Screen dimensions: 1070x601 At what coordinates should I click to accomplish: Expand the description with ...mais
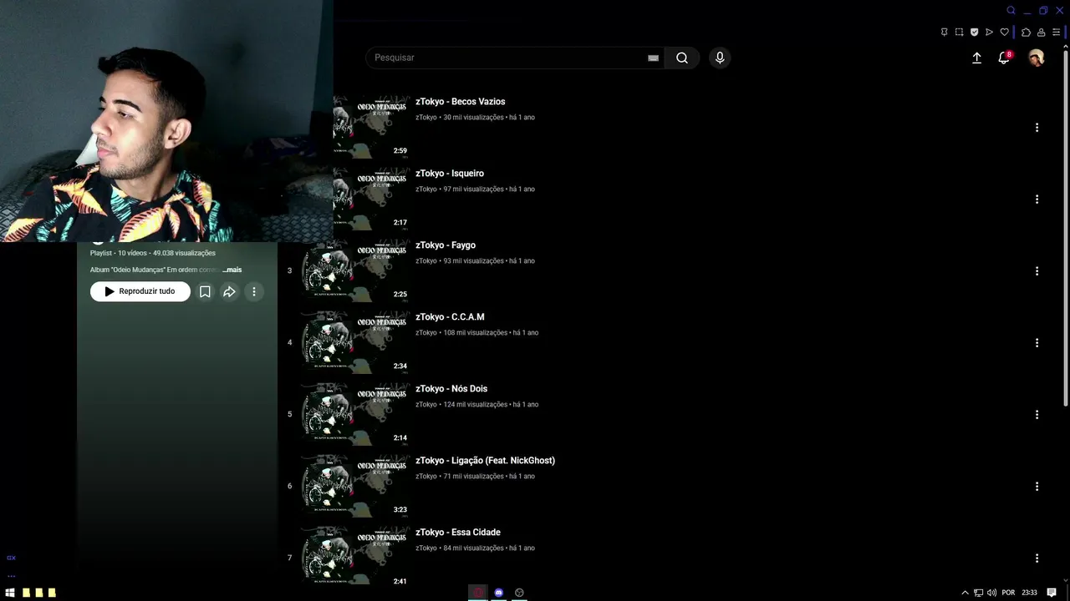pos(232,270)
